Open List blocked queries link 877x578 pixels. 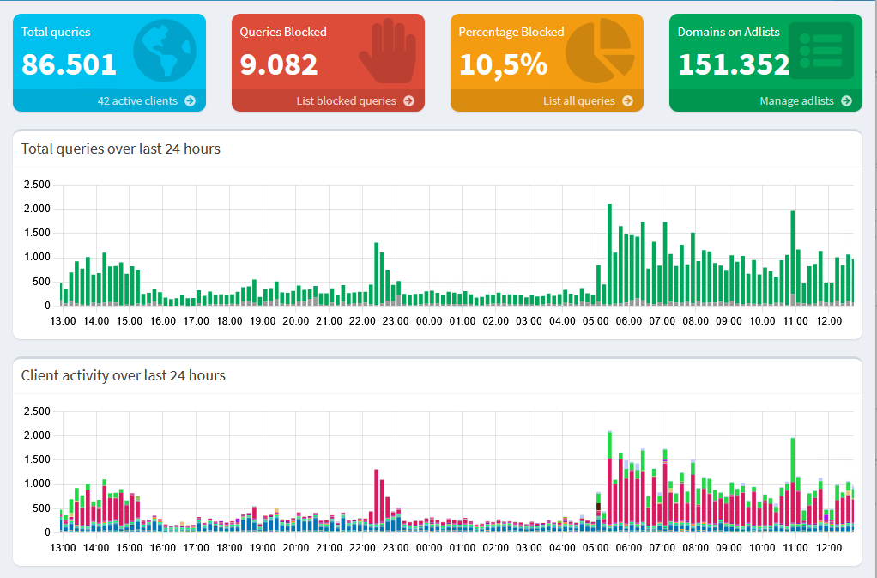[346, 100]
